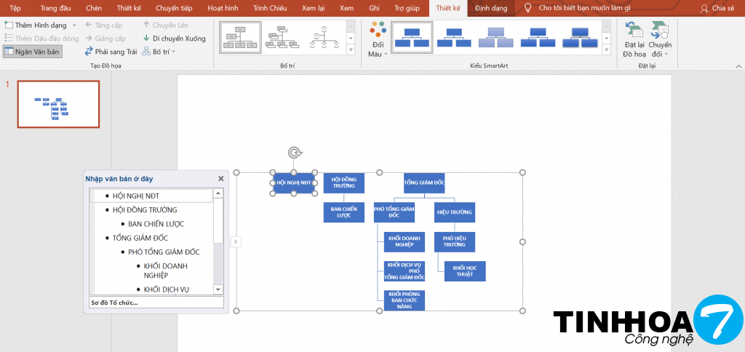The width and height of the screenshot is (745, 352).
Task: Select the first organization chart layout thumbnail
Action: click(x=240, y=36)
